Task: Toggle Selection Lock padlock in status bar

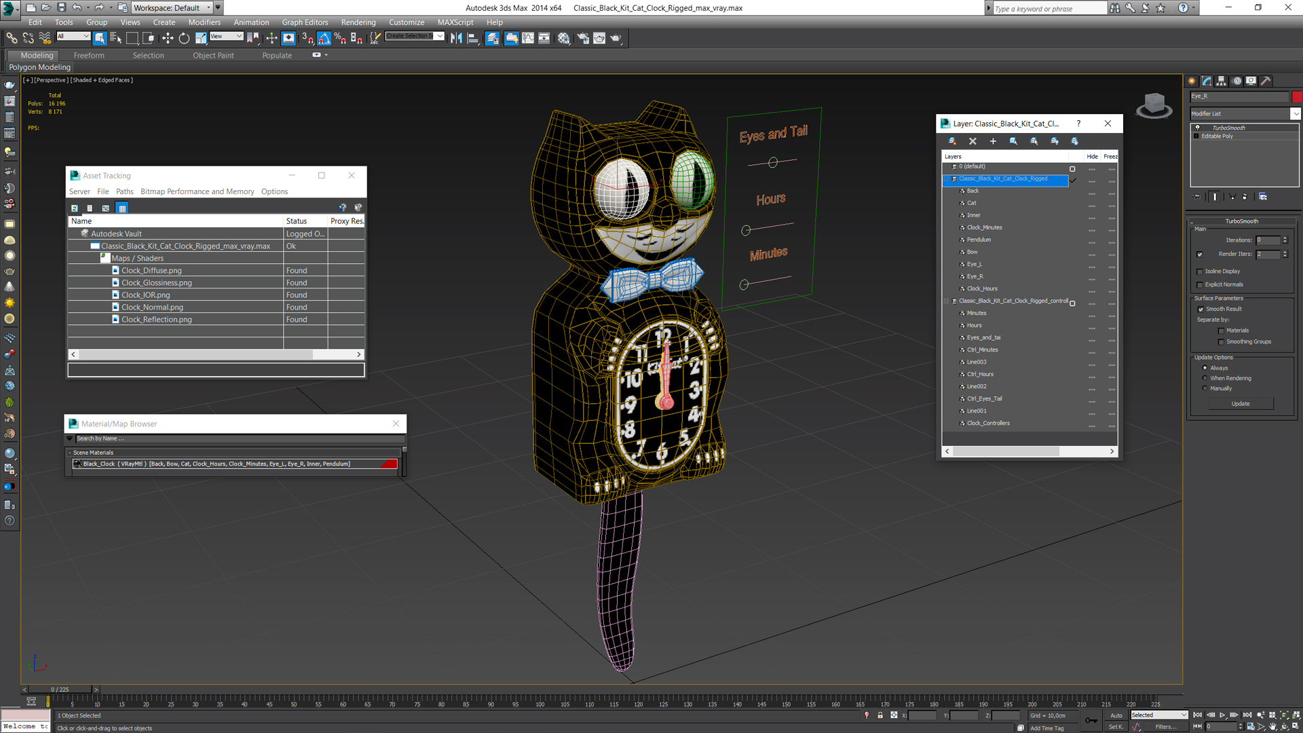Action: click(x=880, y=715)
